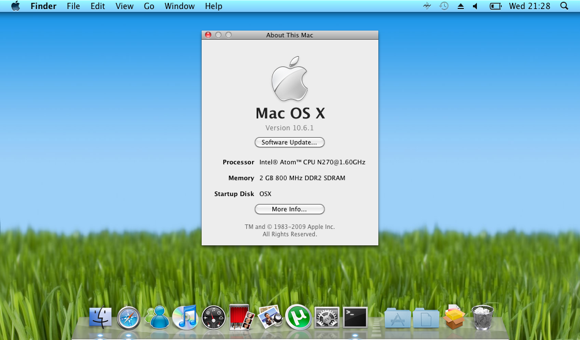This screenshot has height=340, width=580.
Task: Open the Edit menu
Action: coord(97,6)
